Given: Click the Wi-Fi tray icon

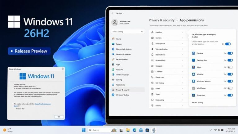Looking at the screenshot, I should click(x=215, y=130).
